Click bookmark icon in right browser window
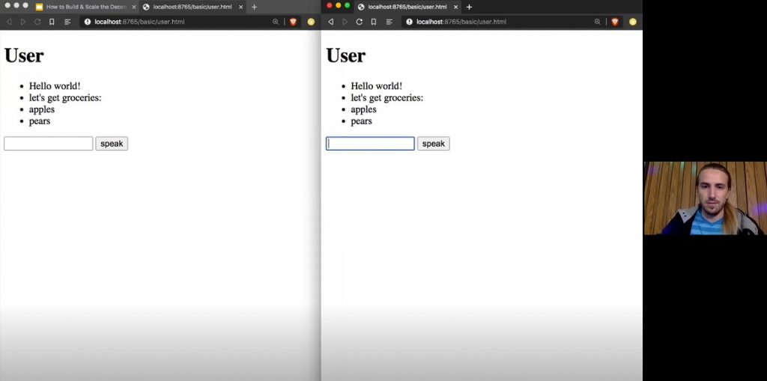 (373, 22)
